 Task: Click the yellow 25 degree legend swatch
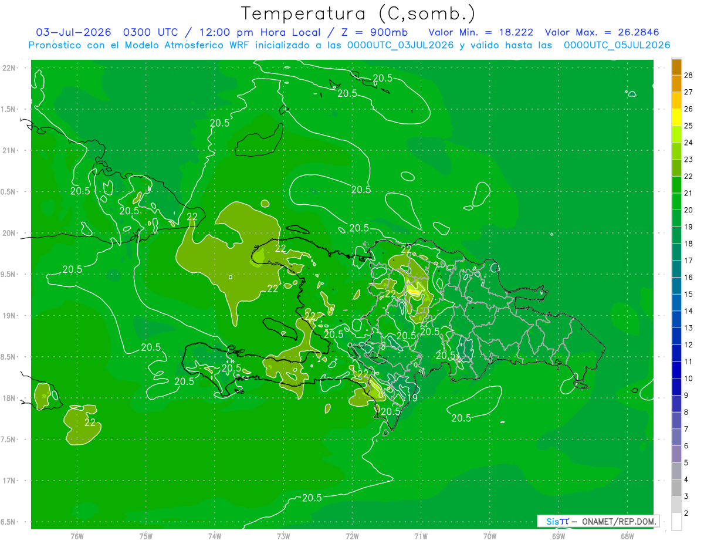coord(676,117)
